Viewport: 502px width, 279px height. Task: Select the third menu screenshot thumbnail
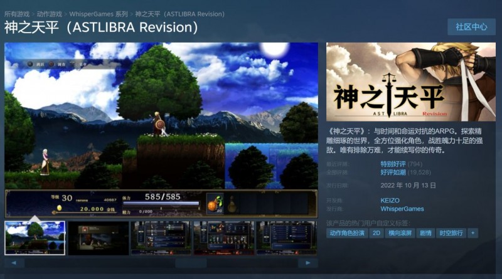point(161,238)
